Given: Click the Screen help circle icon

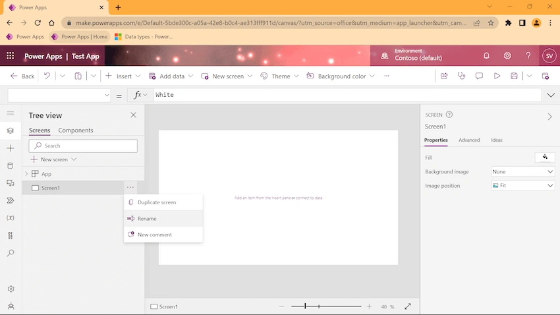Looking at the screenshot, I should tap(449, 114).
